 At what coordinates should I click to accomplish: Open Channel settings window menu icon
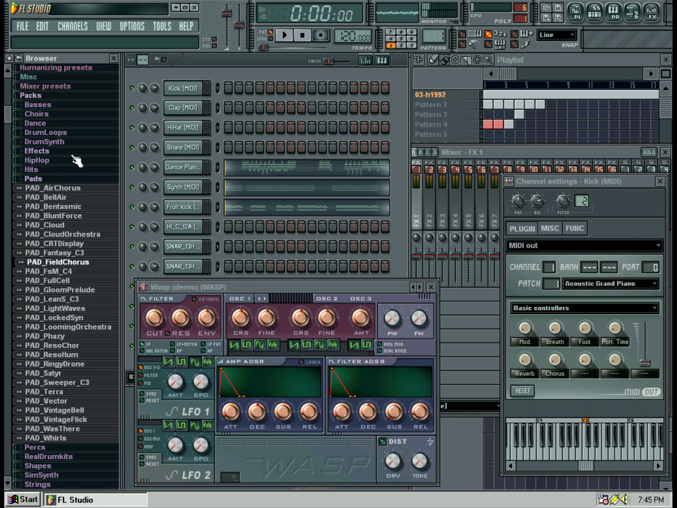(x=508, y=181)
